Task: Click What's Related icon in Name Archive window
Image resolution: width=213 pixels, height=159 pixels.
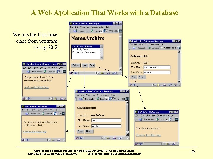Action: click(105, 31)
